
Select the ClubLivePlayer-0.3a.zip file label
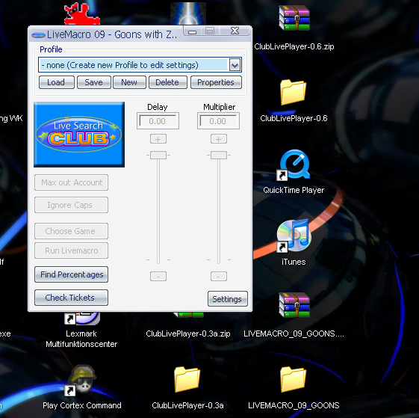[188, 334]
